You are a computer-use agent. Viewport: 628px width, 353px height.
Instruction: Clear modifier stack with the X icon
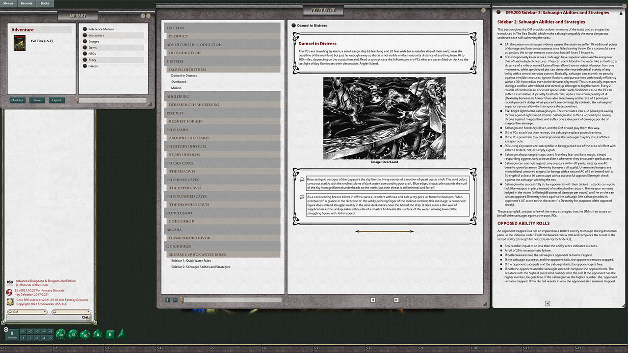point(5,329)
